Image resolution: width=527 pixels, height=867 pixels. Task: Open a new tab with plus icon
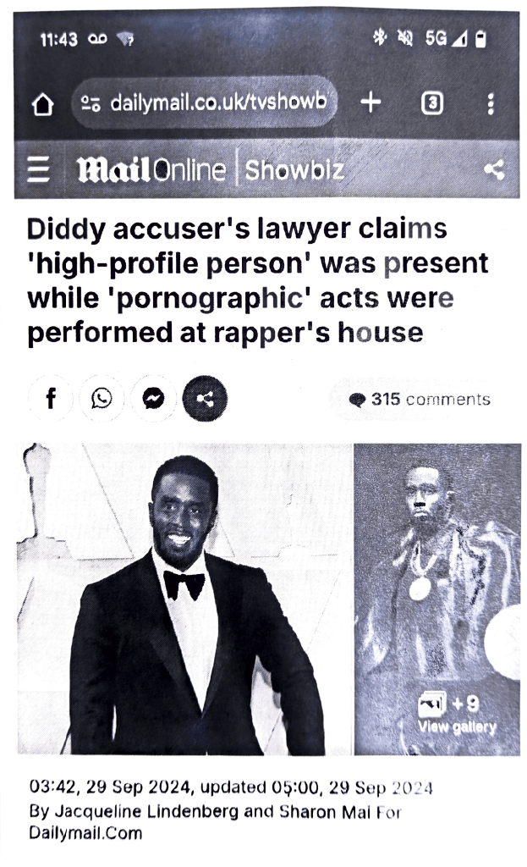tap(371, 102)
